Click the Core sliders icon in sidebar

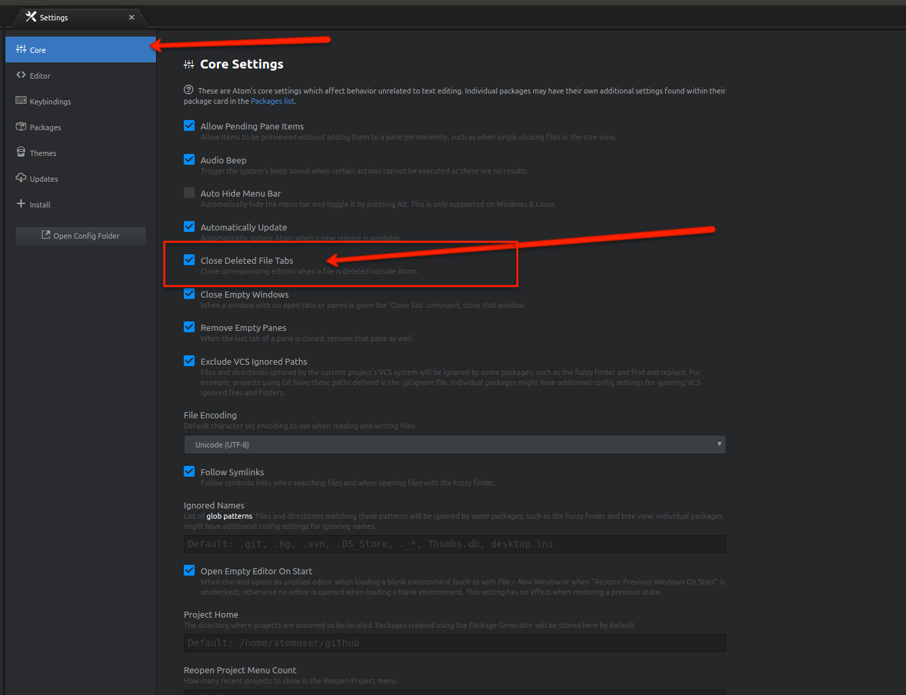click(x=21, y=49)
